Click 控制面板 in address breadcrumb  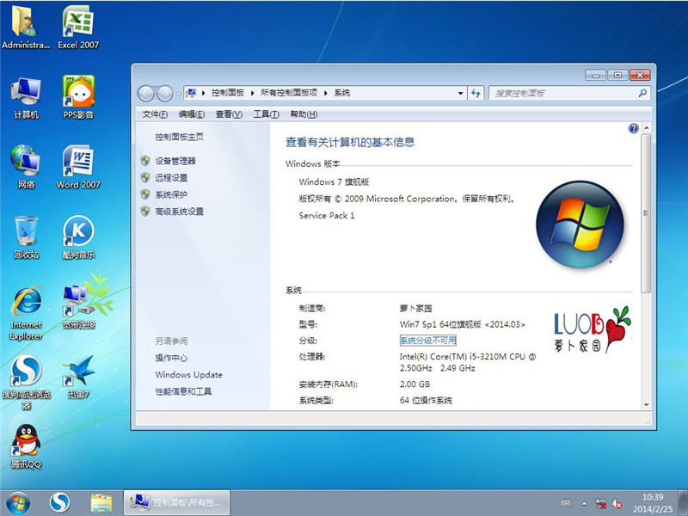click(228, 93)
